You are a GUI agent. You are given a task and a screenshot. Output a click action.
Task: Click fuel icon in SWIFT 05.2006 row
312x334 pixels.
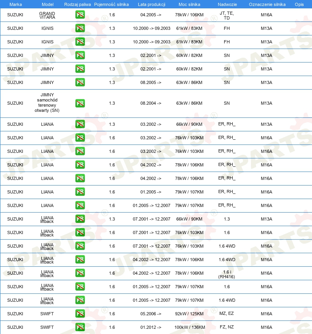pos(80,313)
